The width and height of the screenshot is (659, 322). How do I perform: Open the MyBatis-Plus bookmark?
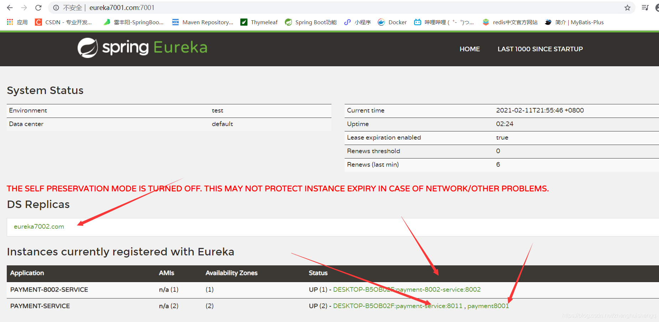coord(574,22)
